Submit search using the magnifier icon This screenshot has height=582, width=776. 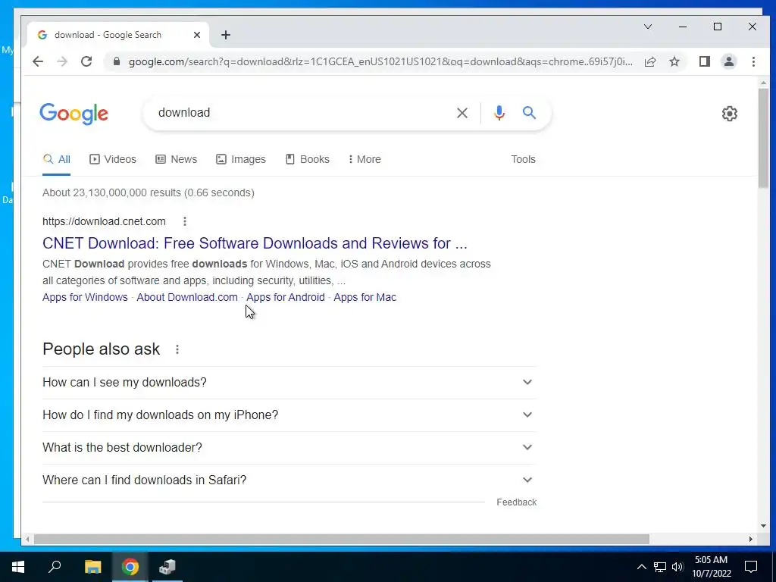(529, 113)
